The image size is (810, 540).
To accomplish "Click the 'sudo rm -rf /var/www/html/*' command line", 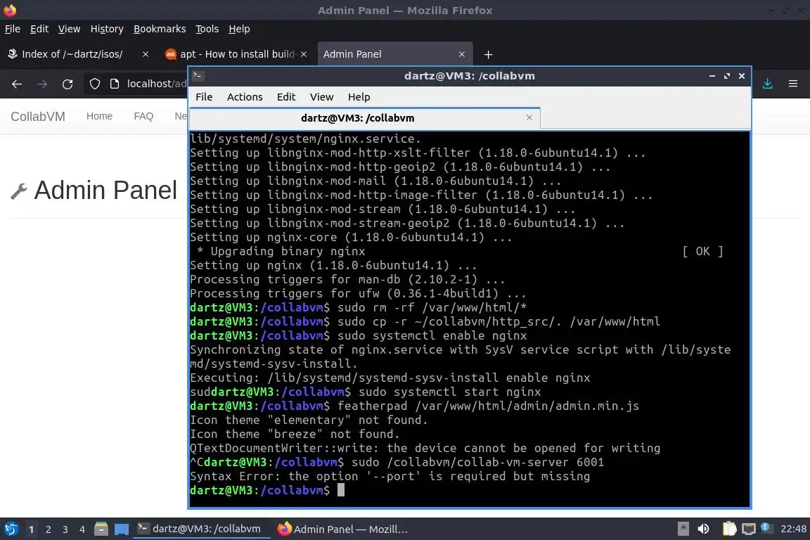I will point(358,307).
